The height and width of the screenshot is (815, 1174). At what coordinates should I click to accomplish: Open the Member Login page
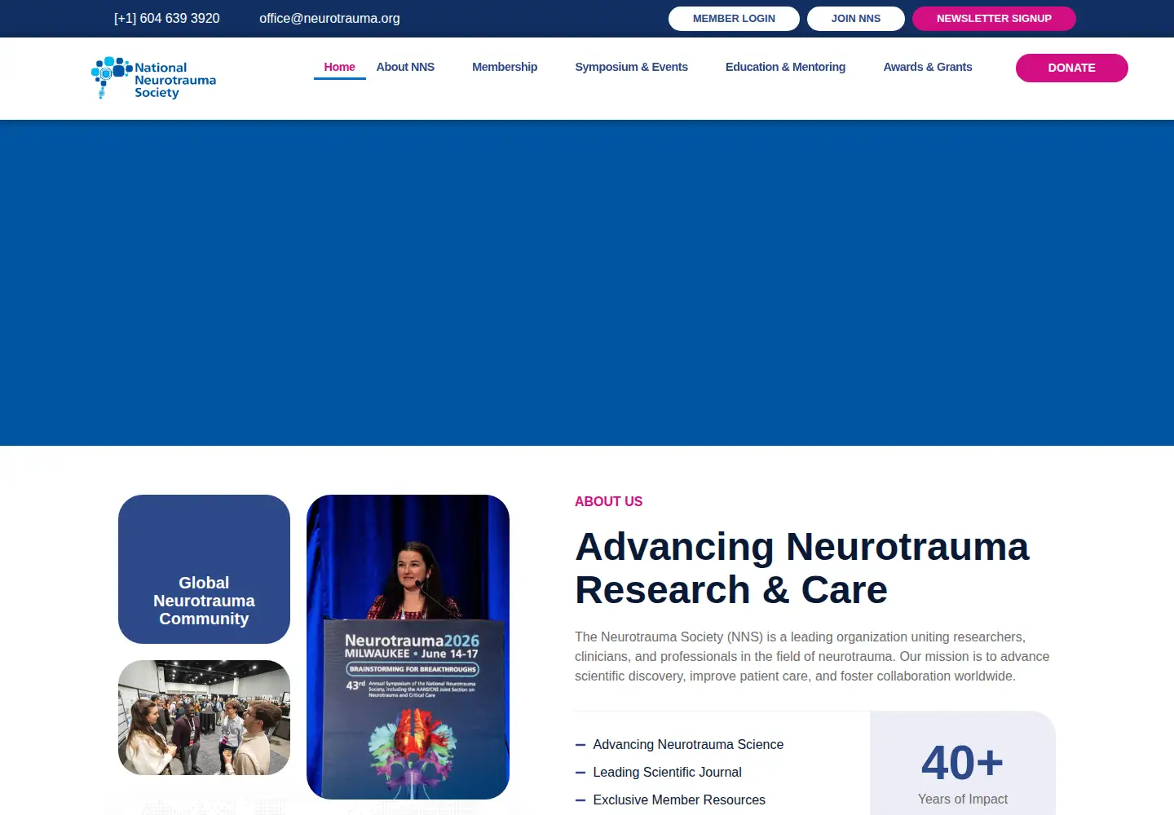coord(734,19)
